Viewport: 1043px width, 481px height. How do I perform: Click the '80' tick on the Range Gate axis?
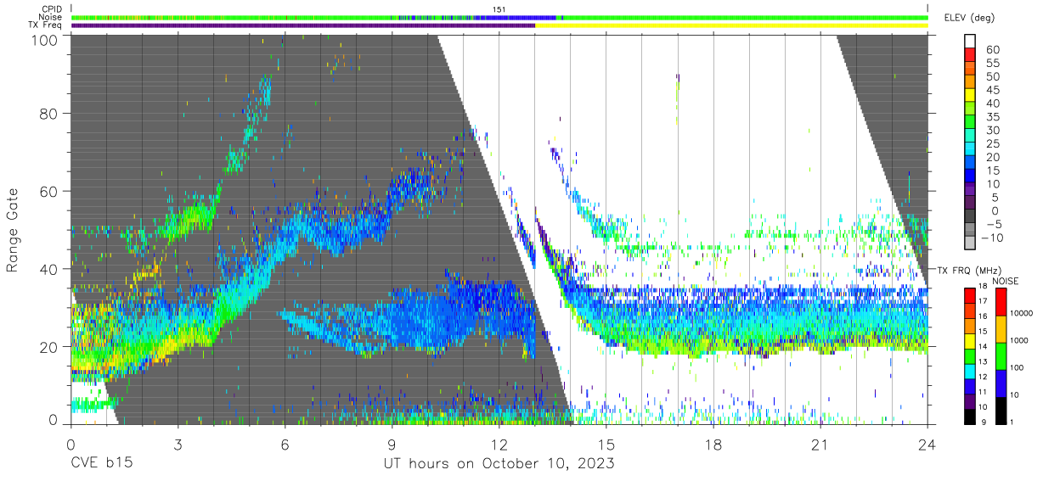[49, 114]
